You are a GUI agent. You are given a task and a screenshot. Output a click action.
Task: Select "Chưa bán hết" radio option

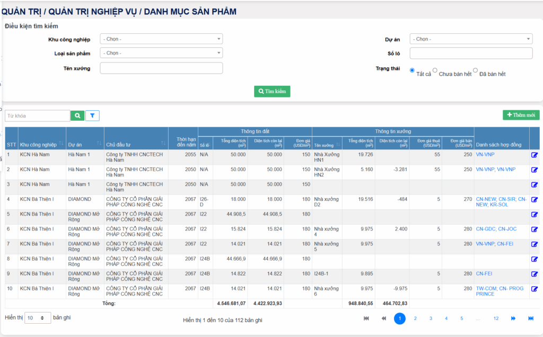(x=435, y=70)
